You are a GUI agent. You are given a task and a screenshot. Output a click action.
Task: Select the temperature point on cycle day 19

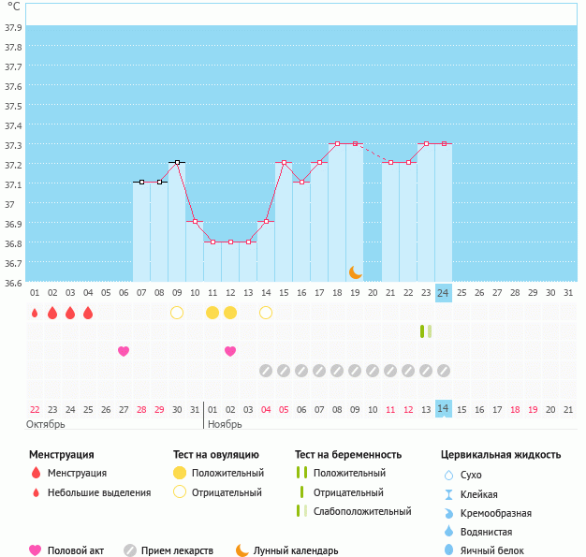coord(355,143)
